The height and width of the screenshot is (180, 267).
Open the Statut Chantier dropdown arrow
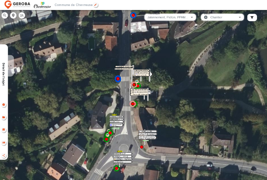click(x=240, y=17)
